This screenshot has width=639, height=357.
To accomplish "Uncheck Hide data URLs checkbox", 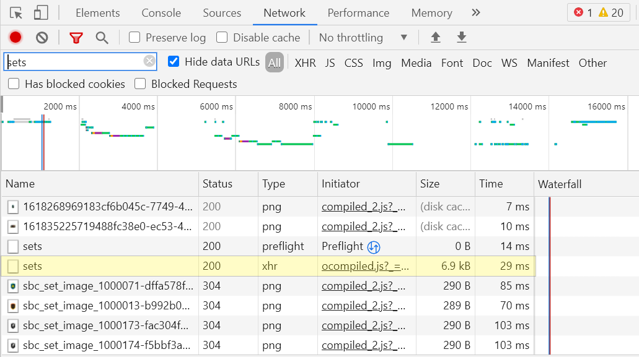I will click(x=173, y=61).
